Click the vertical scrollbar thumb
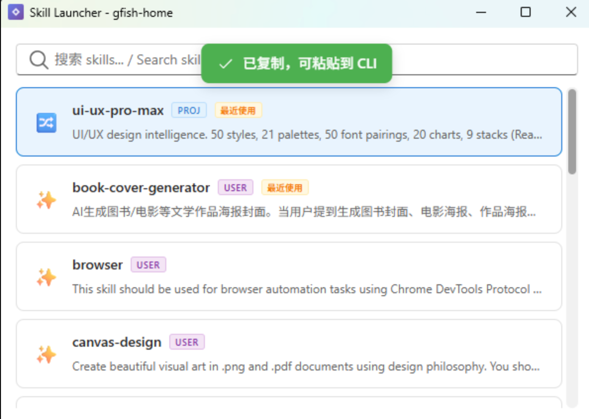This screenshot has height=419, width=589. (x=572, y=132)
